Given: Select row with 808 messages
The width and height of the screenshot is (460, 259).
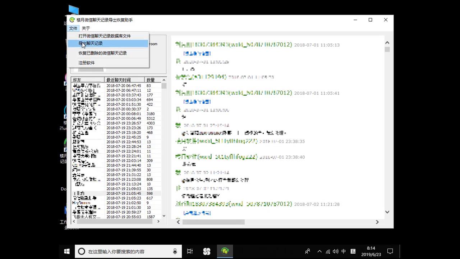Looking at the screenshot, I should 116,180.
